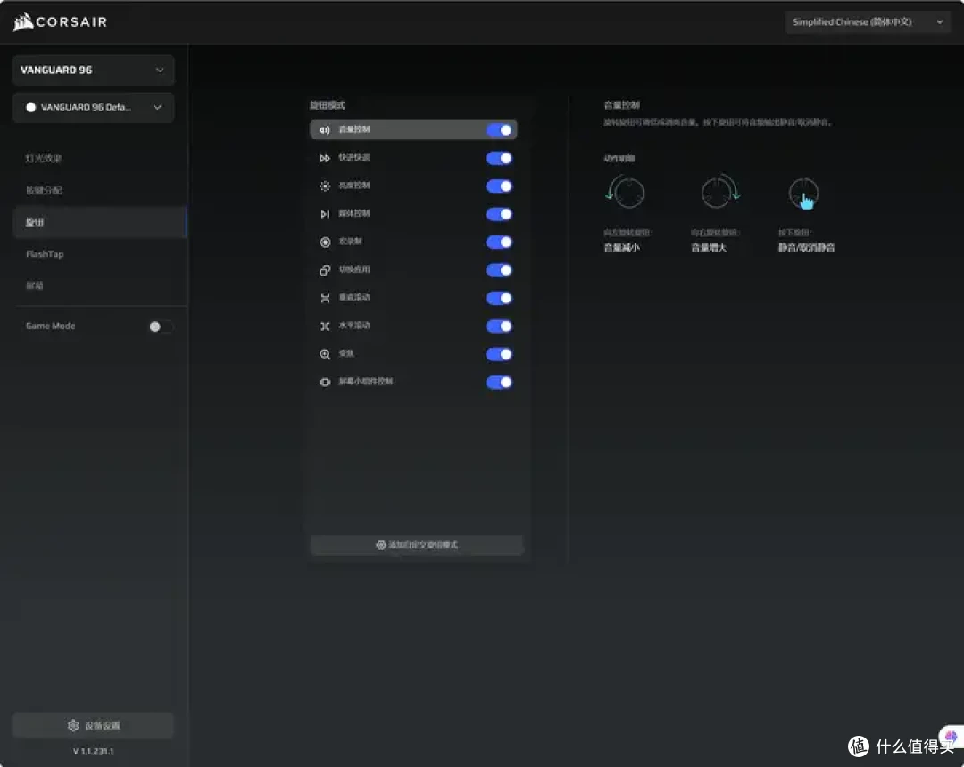Click the screen widget control icon
This screenshot has height=767, width=964.
pyautogui.click(x=325, y=382)
